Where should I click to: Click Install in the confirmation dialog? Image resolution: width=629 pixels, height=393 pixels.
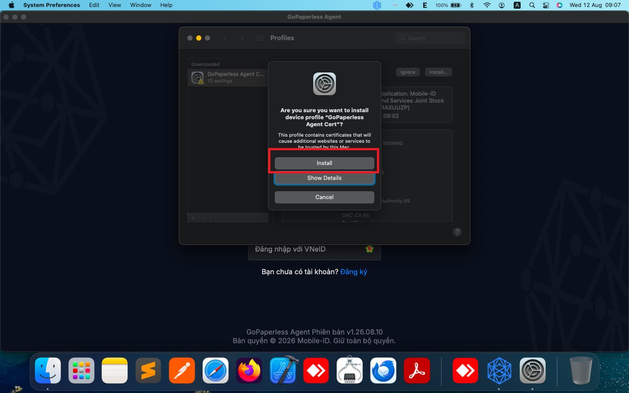[x=324, y=163]
